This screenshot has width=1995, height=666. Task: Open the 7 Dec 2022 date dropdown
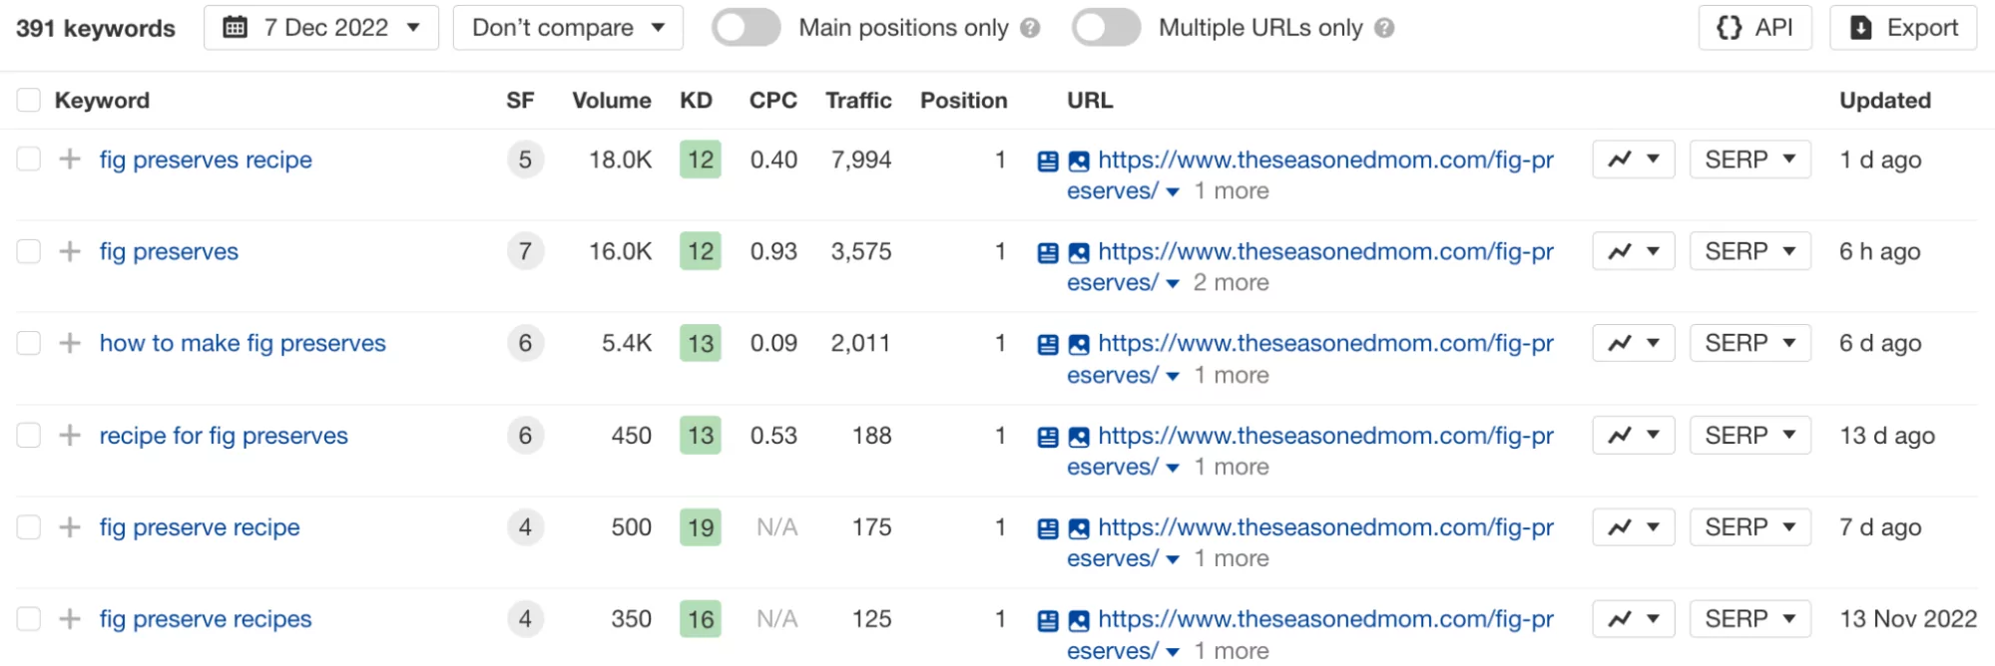(x=320, y=28)
